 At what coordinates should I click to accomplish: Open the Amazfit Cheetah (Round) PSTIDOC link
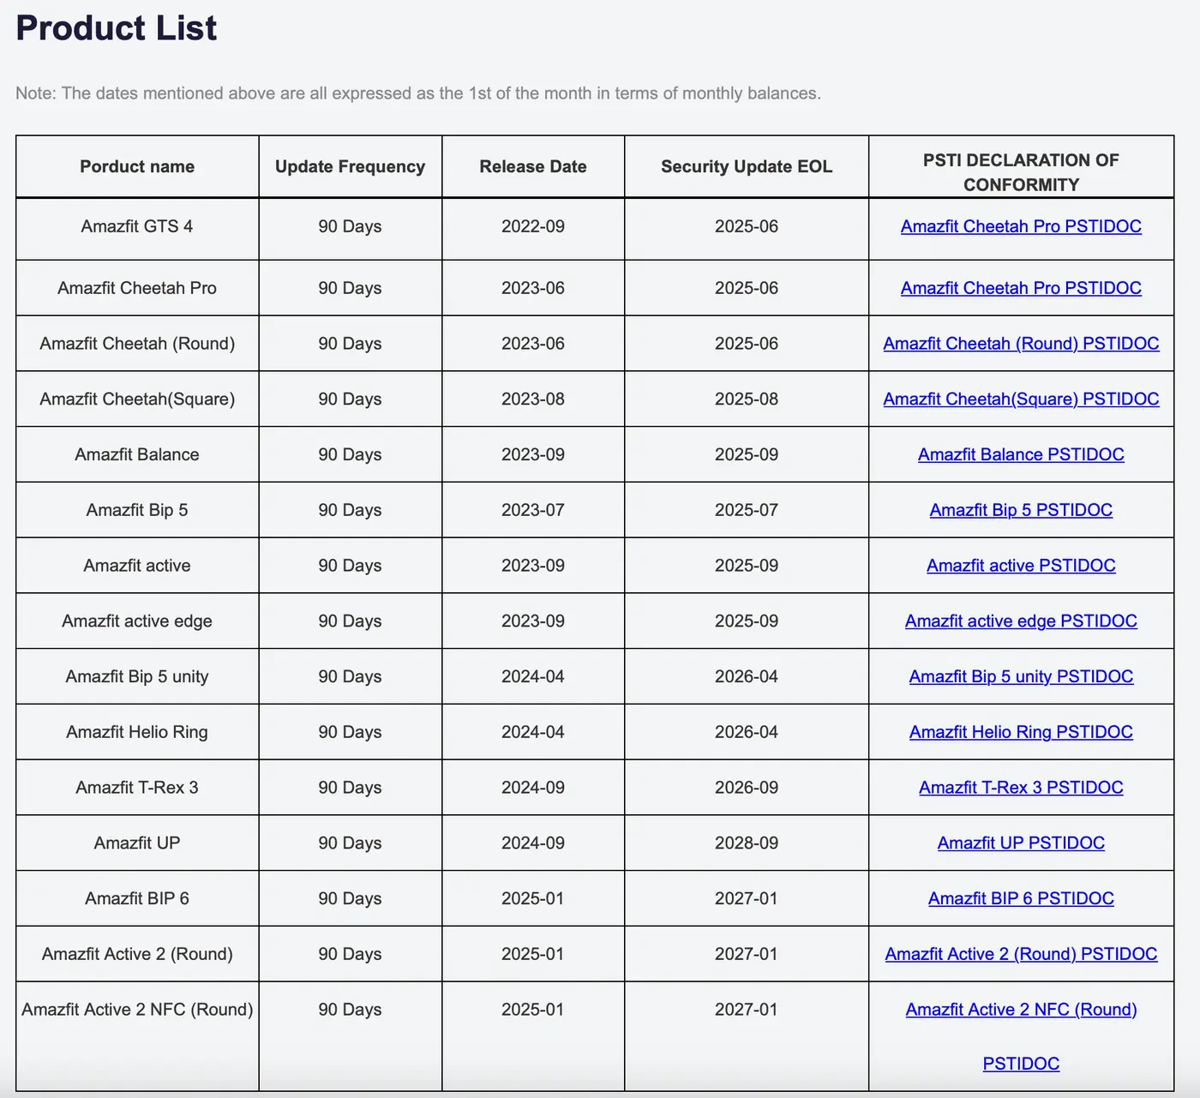tap(1020, 344)
